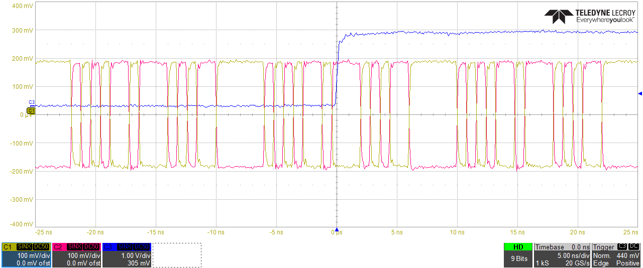Select the blue C3 trace label marker
643x268 pixels.
[32, 102]
